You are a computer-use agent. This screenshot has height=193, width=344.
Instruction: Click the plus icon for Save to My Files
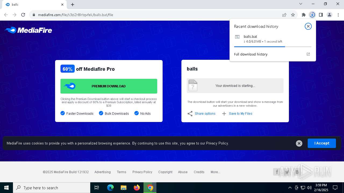(x=224, y=114)
